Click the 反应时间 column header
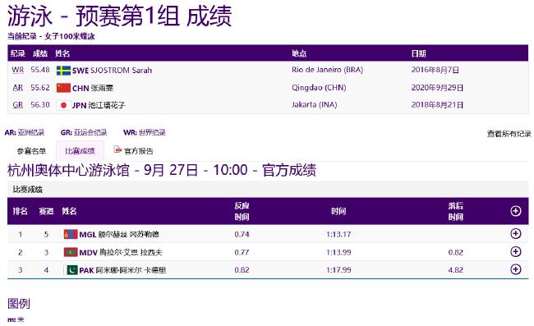This screenshot has width=534, height=326. click(242, 211)
